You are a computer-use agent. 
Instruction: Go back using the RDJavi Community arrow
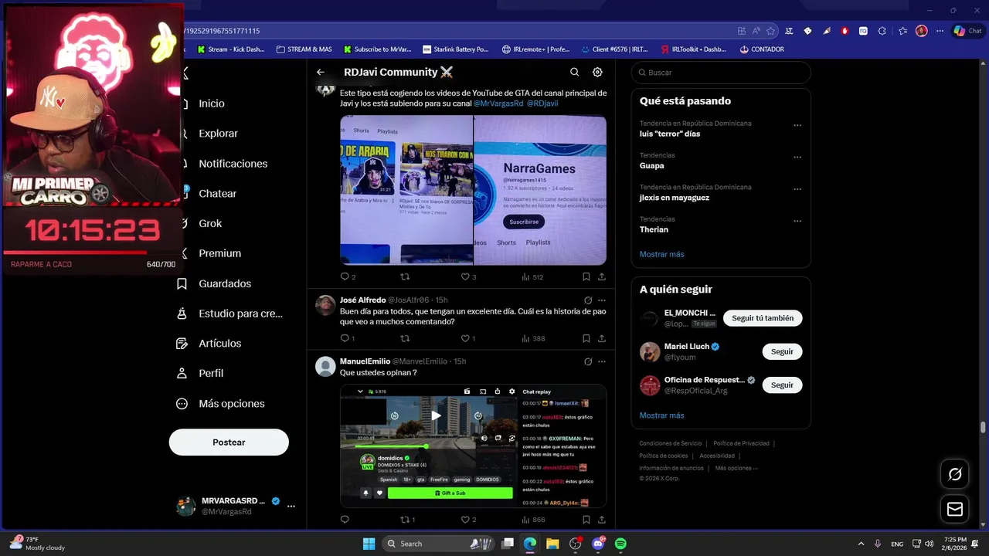321,72
